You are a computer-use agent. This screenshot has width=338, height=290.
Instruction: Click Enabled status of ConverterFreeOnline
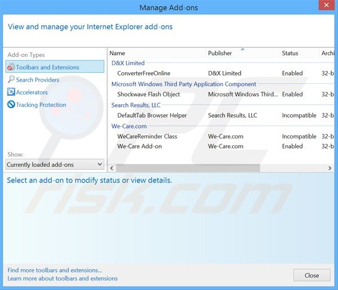point(292,73)
